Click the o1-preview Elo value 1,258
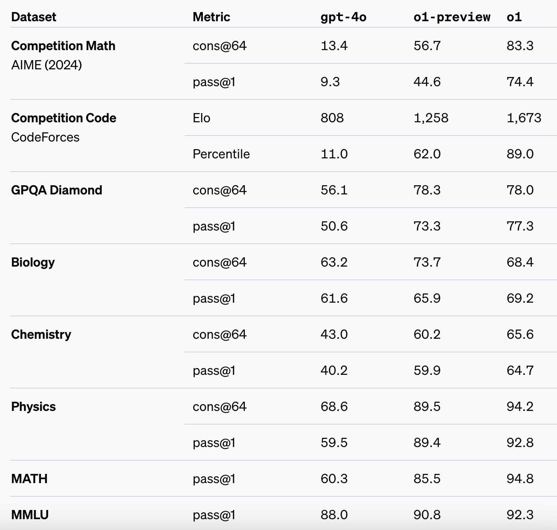 click(431, 118)
